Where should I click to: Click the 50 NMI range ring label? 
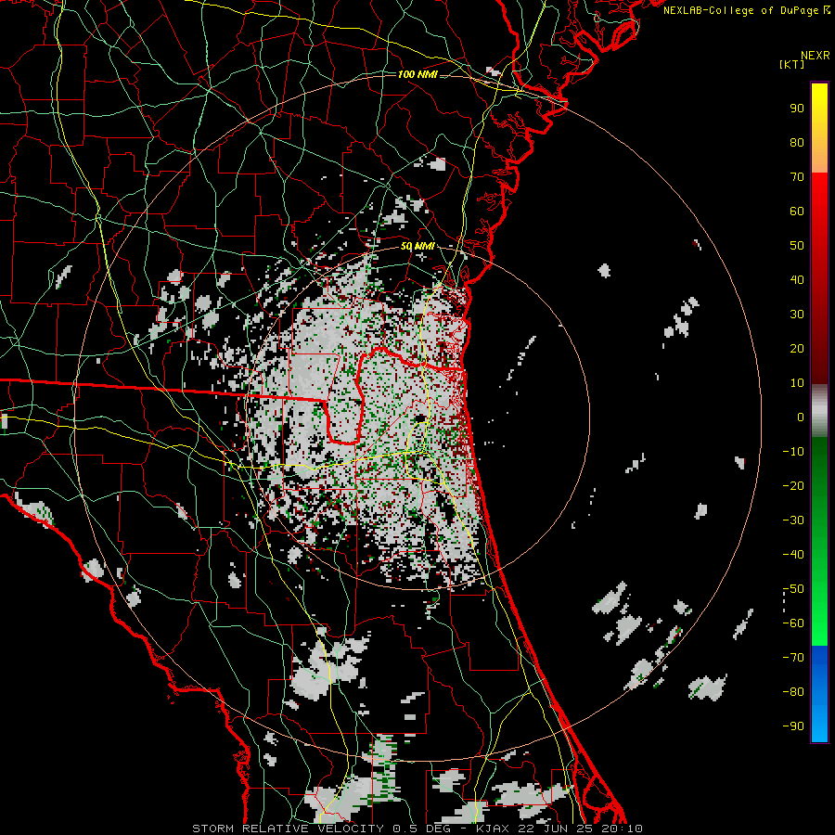click(x=417, y=246)
